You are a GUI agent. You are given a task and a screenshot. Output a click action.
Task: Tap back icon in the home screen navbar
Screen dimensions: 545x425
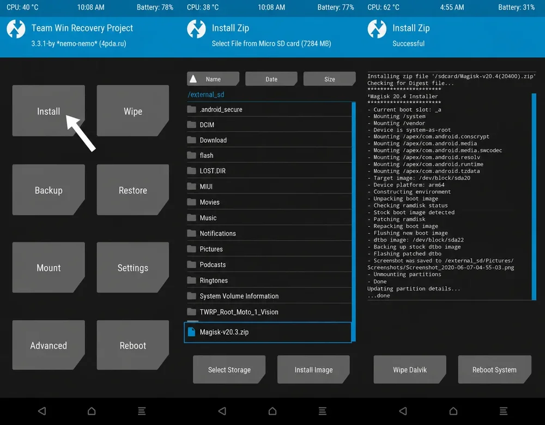tap(42, 411)
